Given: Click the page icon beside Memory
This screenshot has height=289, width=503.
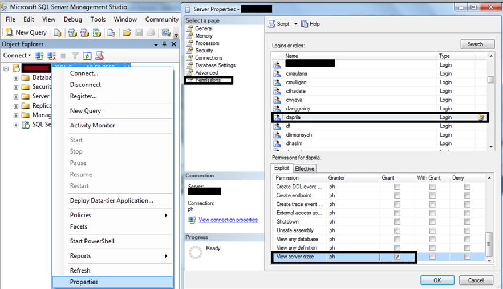Looking at the screenshot, I should coord(189,36).
